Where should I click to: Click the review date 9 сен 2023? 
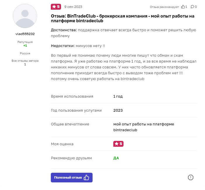73,7
